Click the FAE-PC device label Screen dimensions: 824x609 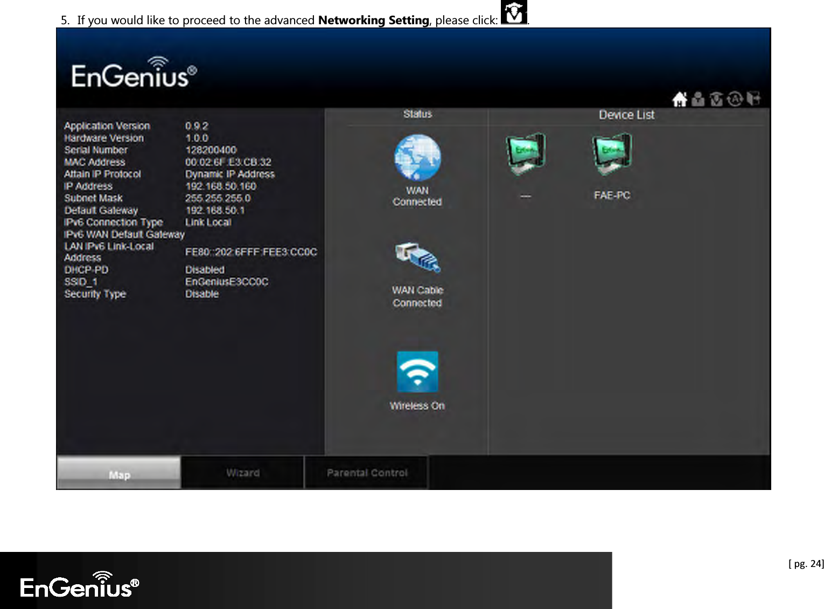(x=612, y=195)
